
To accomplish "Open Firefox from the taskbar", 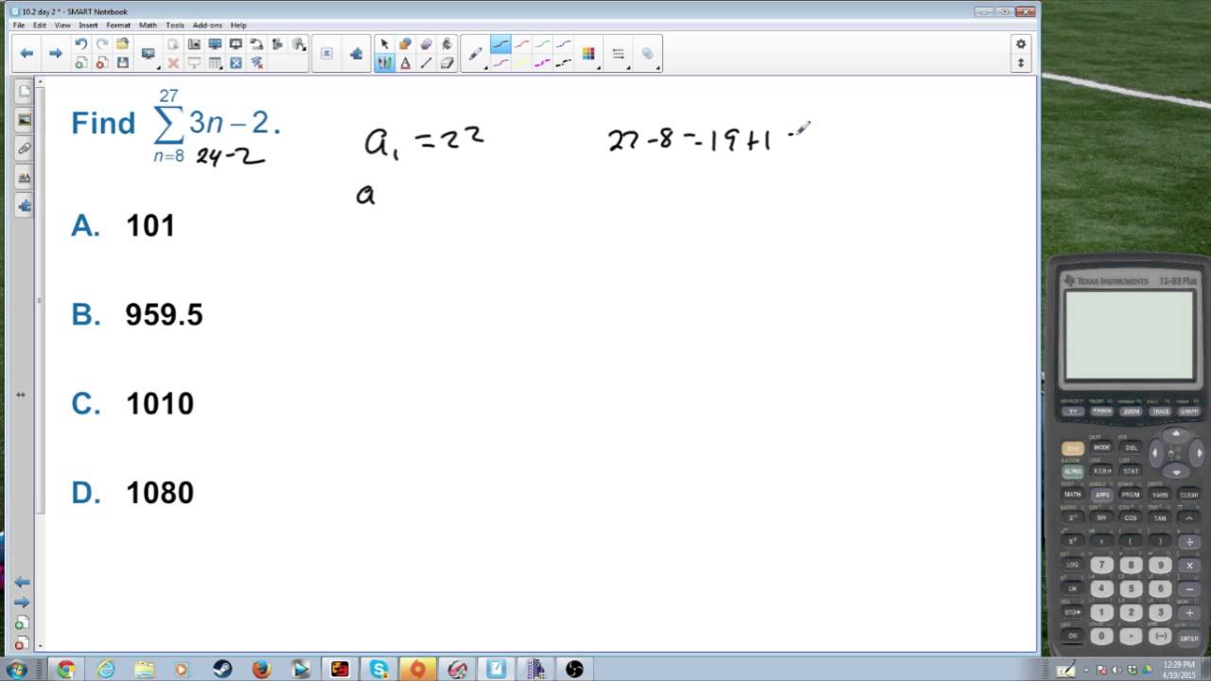I will pyautogui.click(x=261, y=670).
